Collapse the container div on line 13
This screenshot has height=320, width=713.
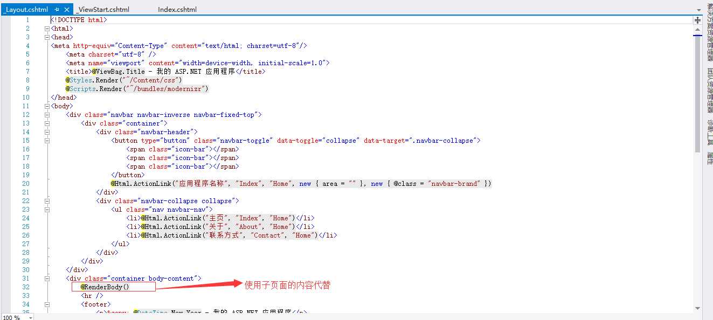47,123
